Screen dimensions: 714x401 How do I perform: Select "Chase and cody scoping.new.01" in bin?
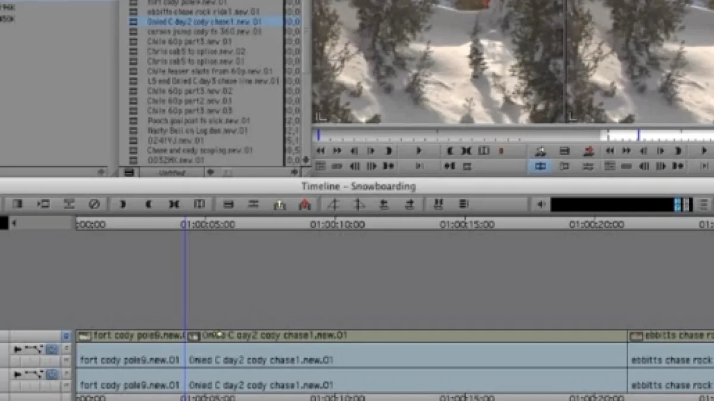pos(200,150)
